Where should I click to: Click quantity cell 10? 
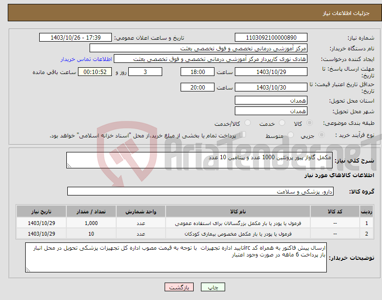click(91, 234)
